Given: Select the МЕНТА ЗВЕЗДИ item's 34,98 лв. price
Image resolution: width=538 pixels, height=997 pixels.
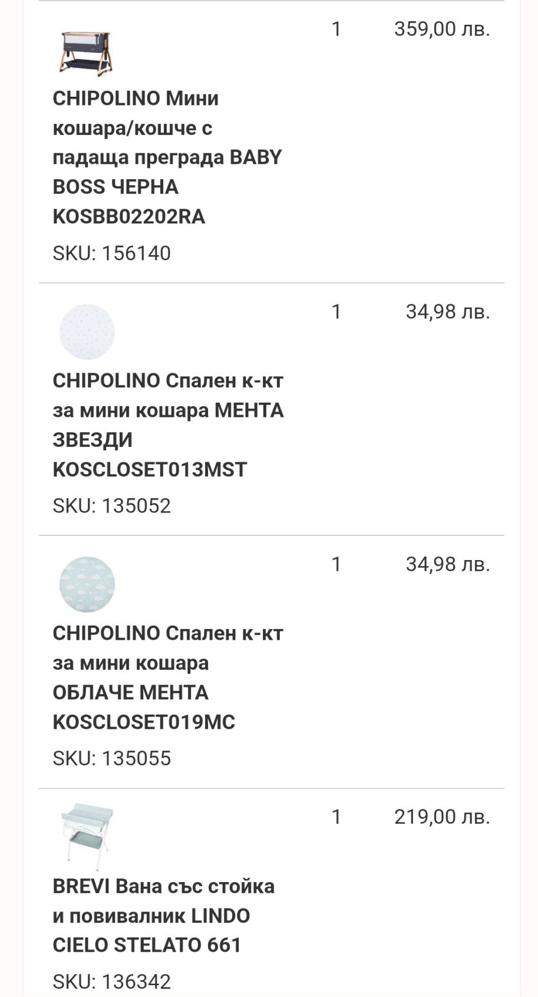Looking at the screenshot, I should coord(448,311).
